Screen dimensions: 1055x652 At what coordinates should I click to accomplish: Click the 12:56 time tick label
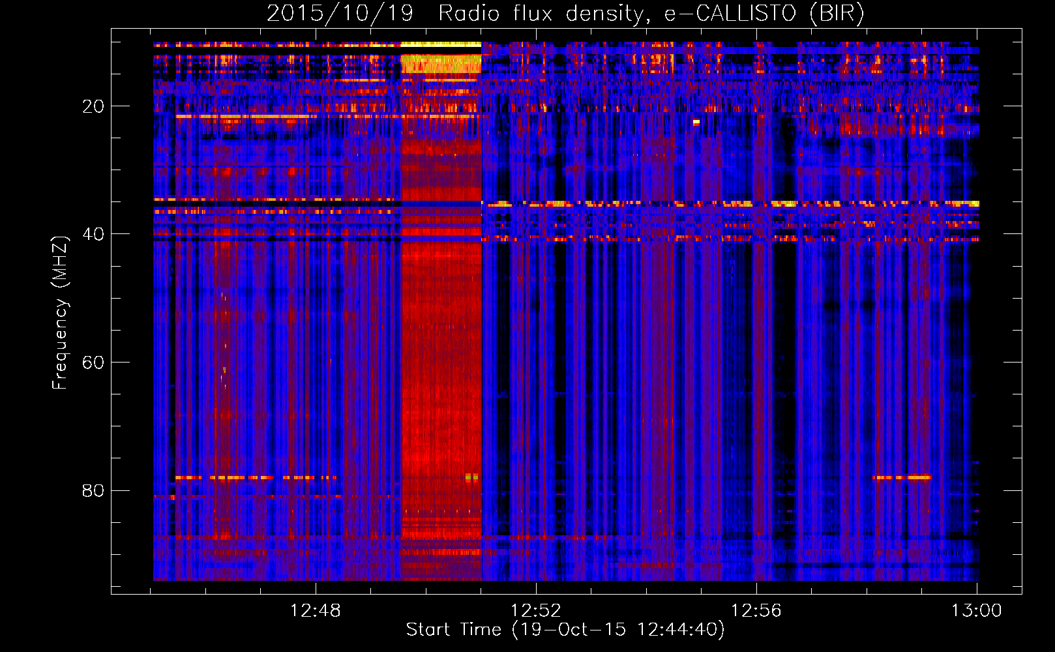[x=756, y=611]
